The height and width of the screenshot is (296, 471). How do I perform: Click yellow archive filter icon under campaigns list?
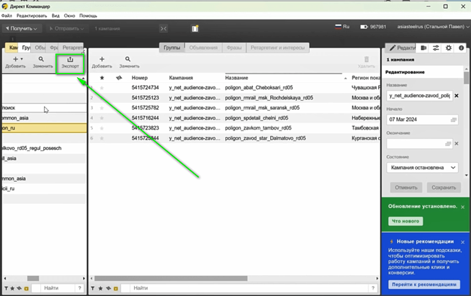(x=26, y=288)
